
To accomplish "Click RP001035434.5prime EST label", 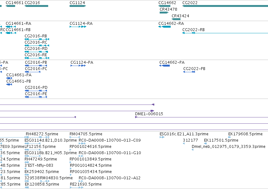I will pos(91,172).
